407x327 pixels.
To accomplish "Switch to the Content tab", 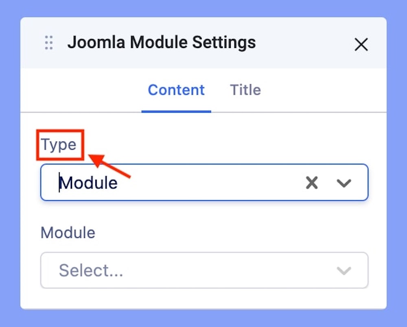I will 176,90.
